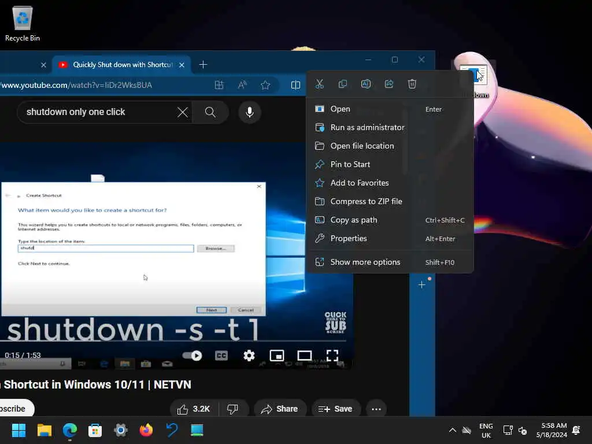
Task: Open the Recycle Bin desktop icon
Action: pyautogui.click(x=23, y=23)
